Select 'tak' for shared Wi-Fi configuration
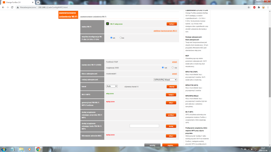The height and width of the screenshot is (152, 271). [111, 38]
